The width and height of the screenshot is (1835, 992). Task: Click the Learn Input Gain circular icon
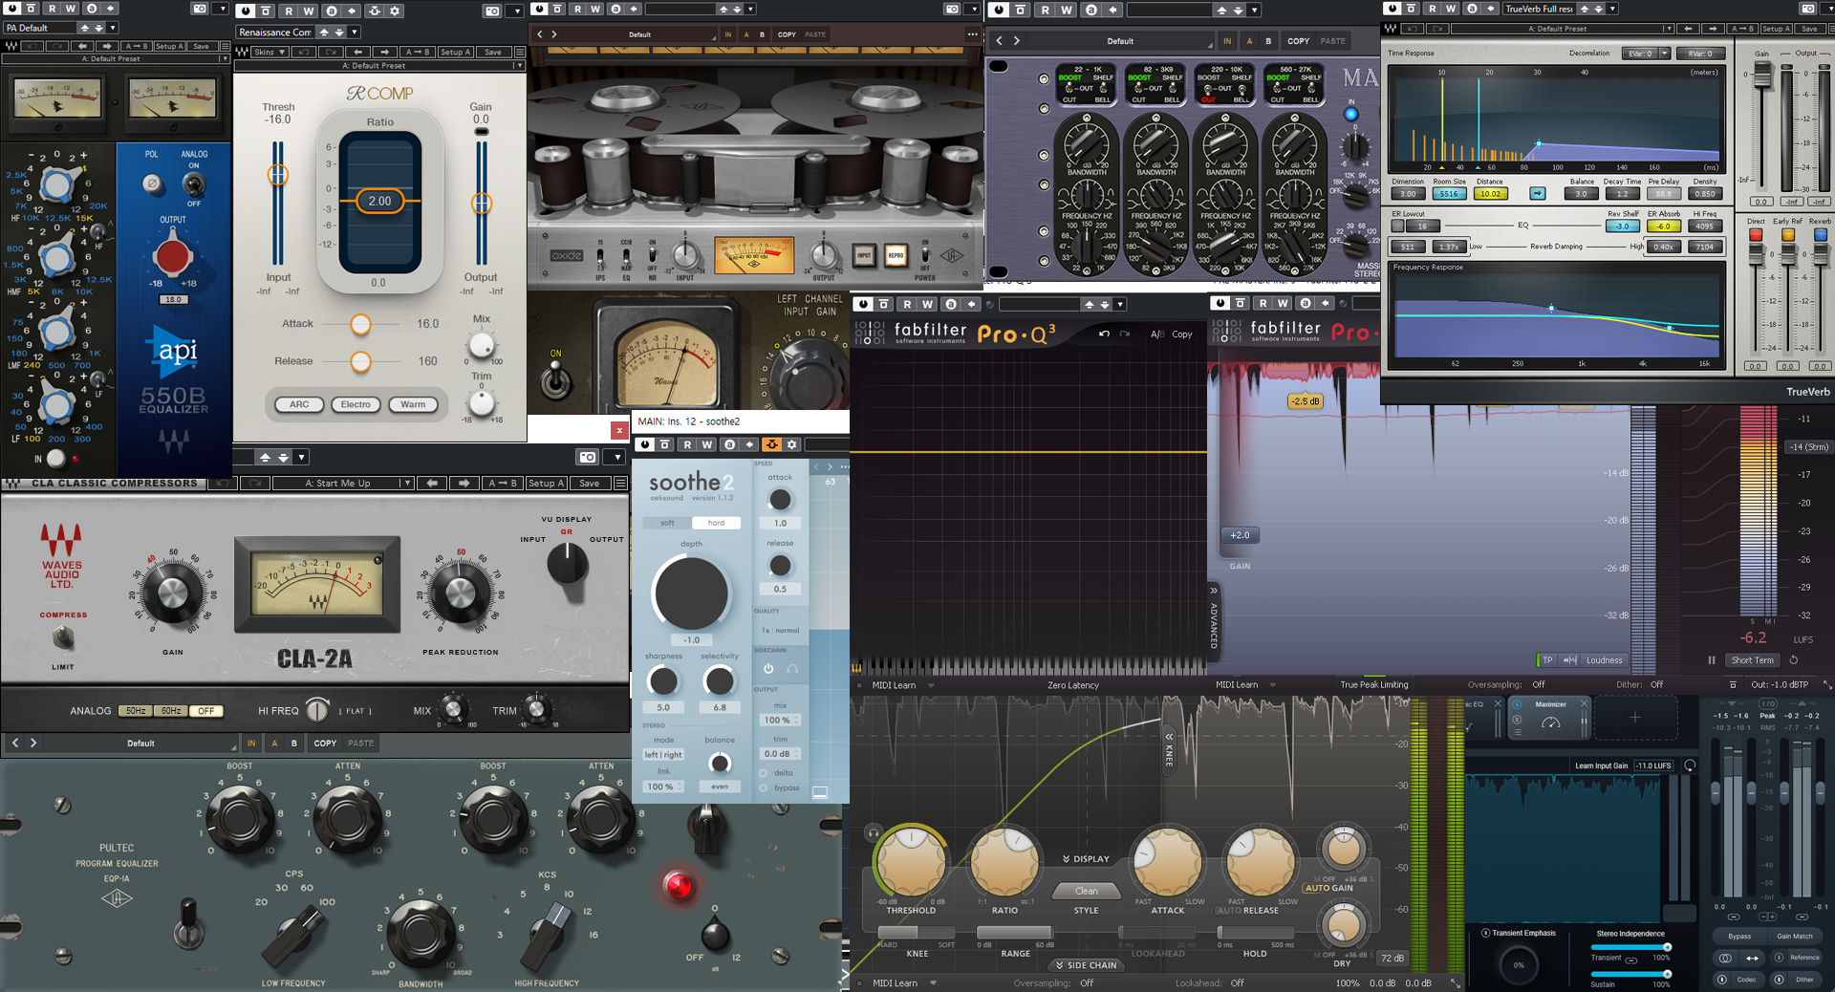(x=1690, y=766)
